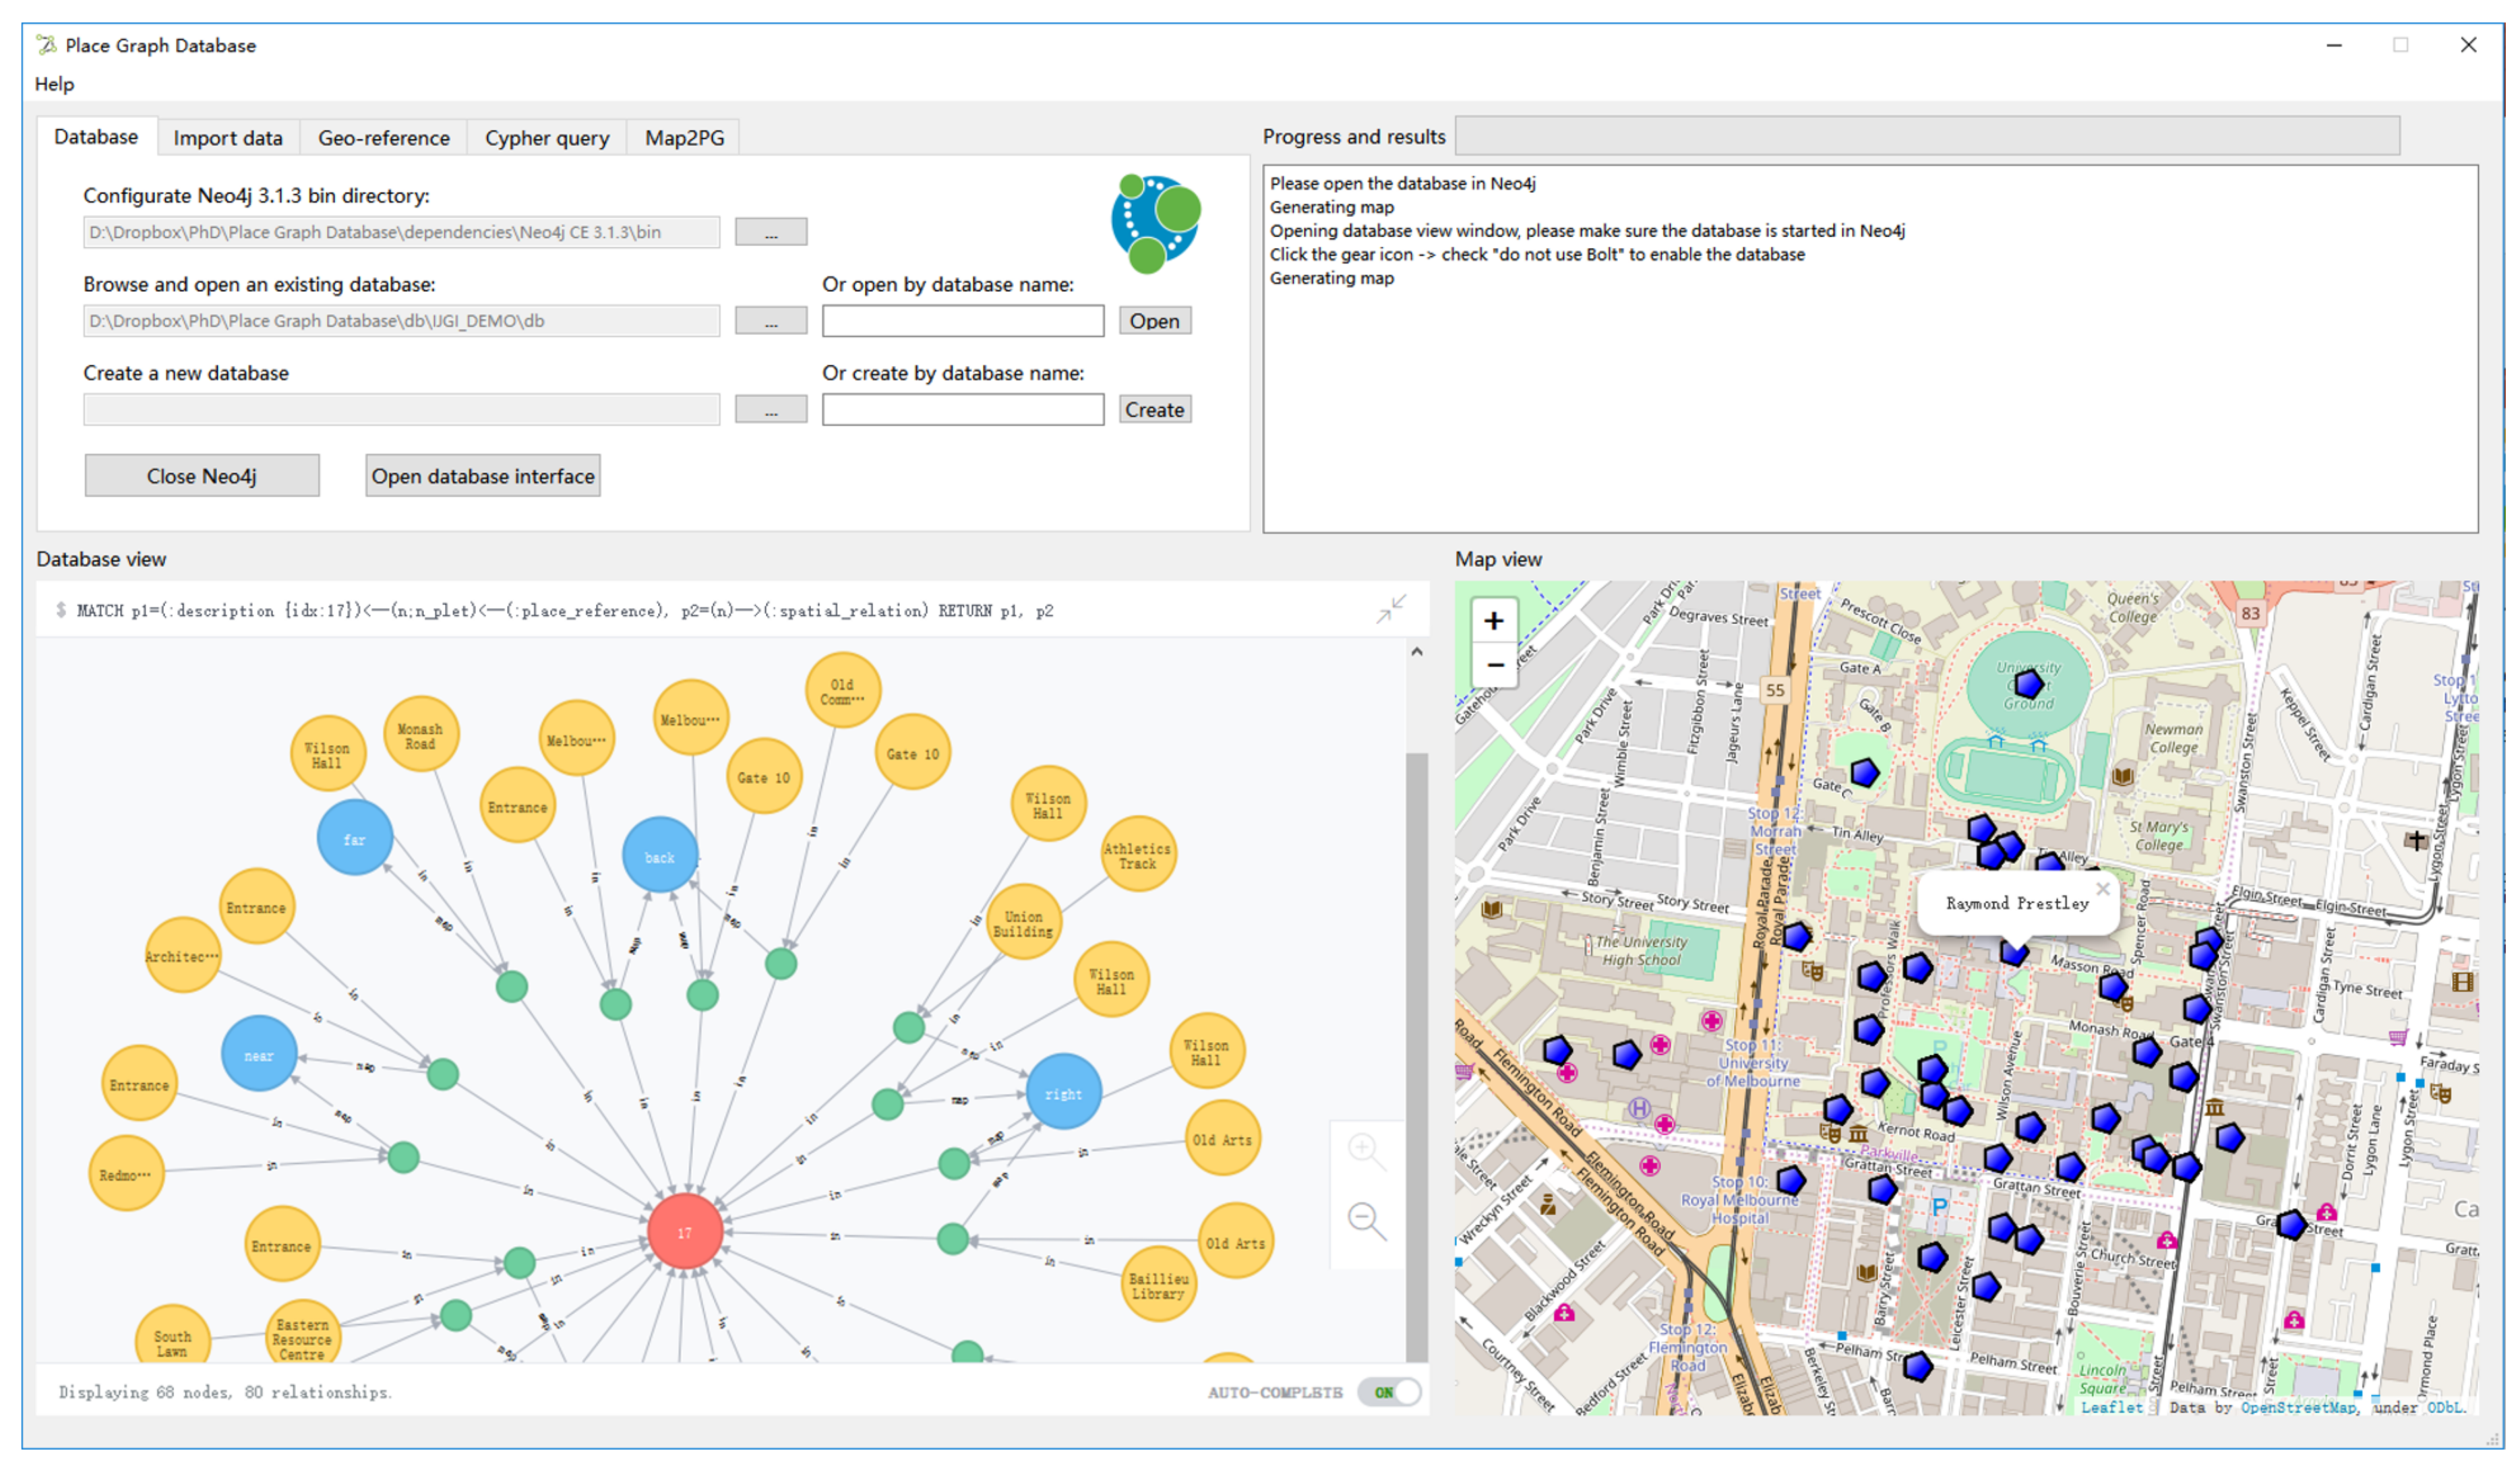Viewport: 2520px width, 1476px height.
Task: Browse for an existing database folder
Action: (771, 321)
